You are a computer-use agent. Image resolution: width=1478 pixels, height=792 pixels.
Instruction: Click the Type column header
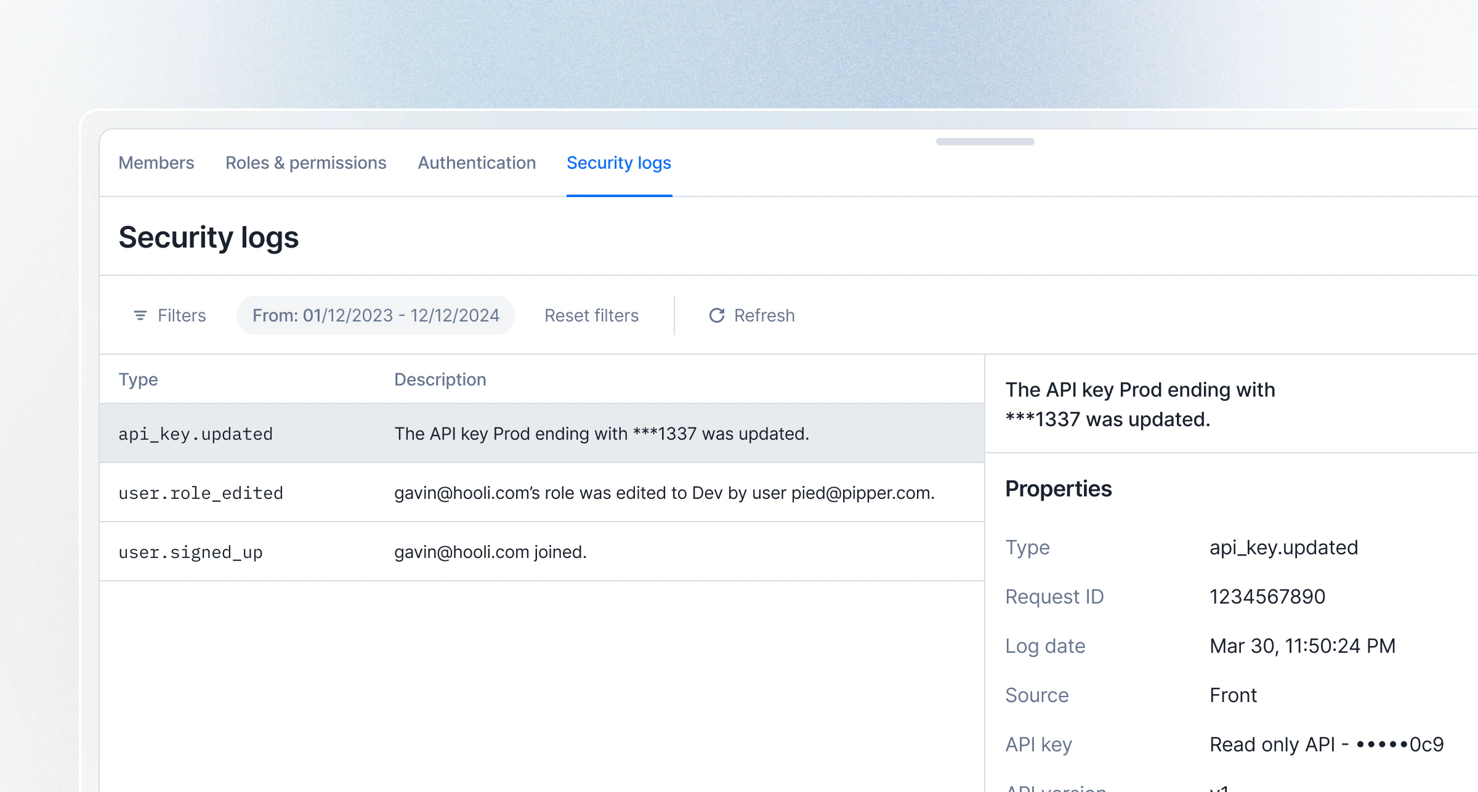[x=138, y=379]
